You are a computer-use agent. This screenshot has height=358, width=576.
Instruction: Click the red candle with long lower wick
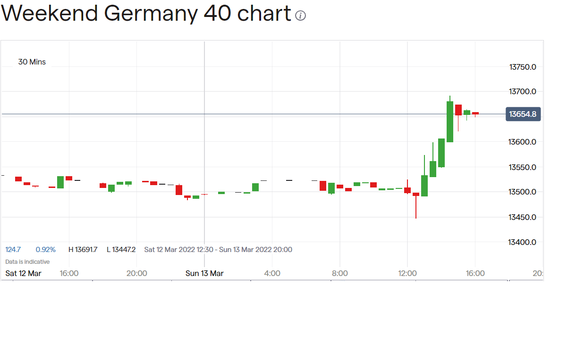pos(416,195)
